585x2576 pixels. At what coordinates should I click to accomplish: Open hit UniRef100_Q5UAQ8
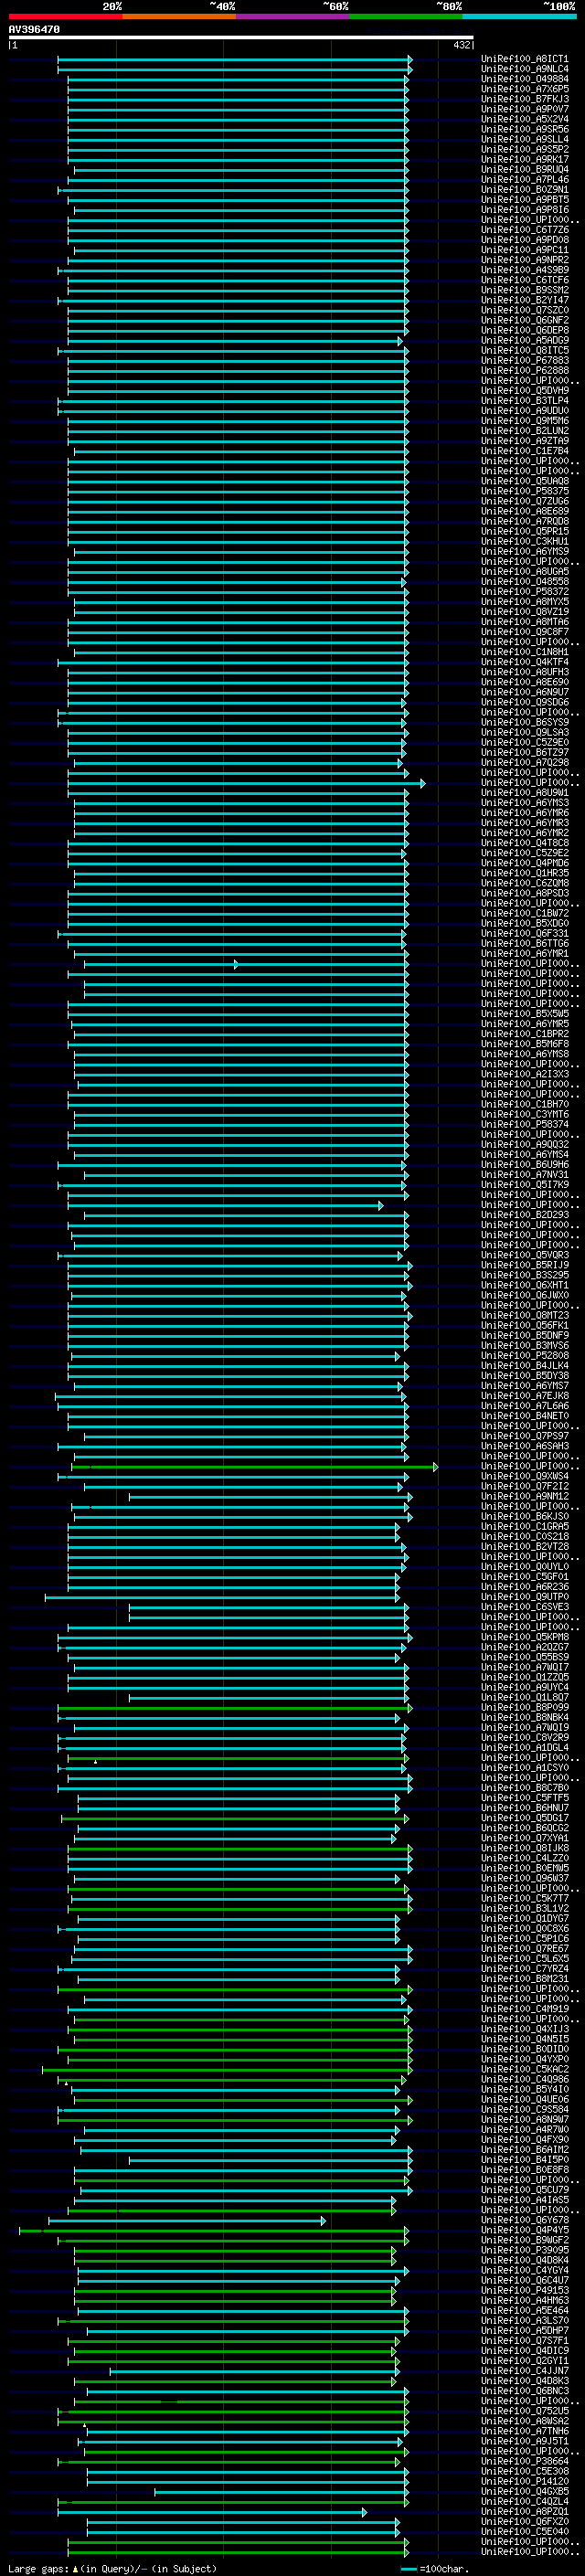pos(525,481)
